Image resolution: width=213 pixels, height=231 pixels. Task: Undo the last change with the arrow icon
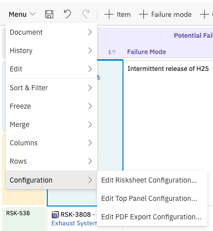pos(67,14)
